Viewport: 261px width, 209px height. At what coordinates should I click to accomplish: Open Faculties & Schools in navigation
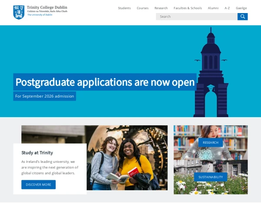pos(187,8)
